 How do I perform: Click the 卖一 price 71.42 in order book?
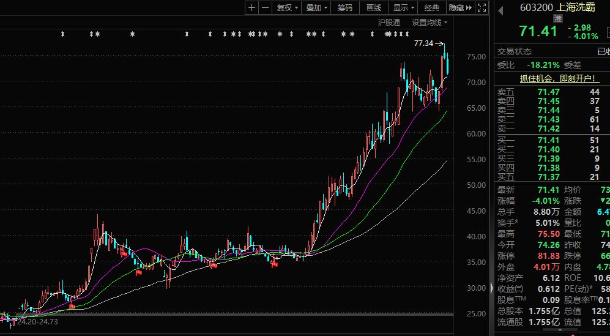[x=548, y=129]
